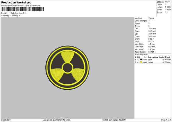This screenshot has width=172, height=122.
Task: Click the Production Worksheet title
Action: (x=16, y=2)
